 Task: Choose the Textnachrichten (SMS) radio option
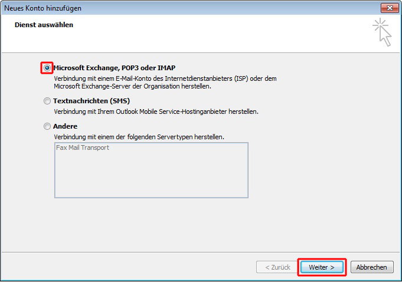pos(47,101)
